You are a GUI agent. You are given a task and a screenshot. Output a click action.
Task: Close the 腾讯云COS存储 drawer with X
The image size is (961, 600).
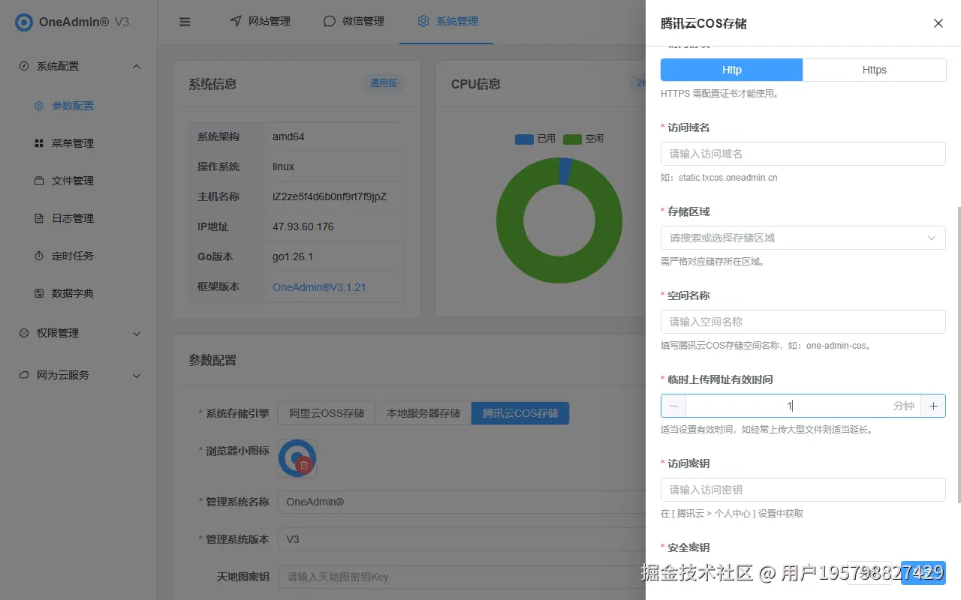938,23
